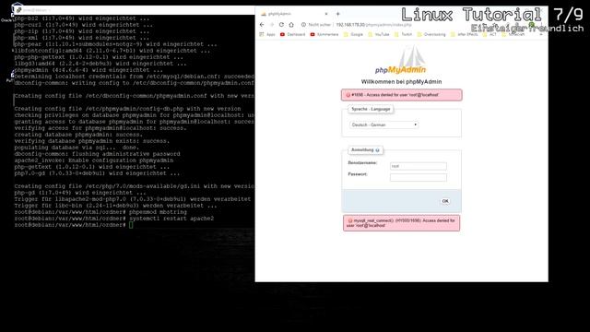Open the Minecraft bookmark folder

pyautogui.click(x=513, y=34)
